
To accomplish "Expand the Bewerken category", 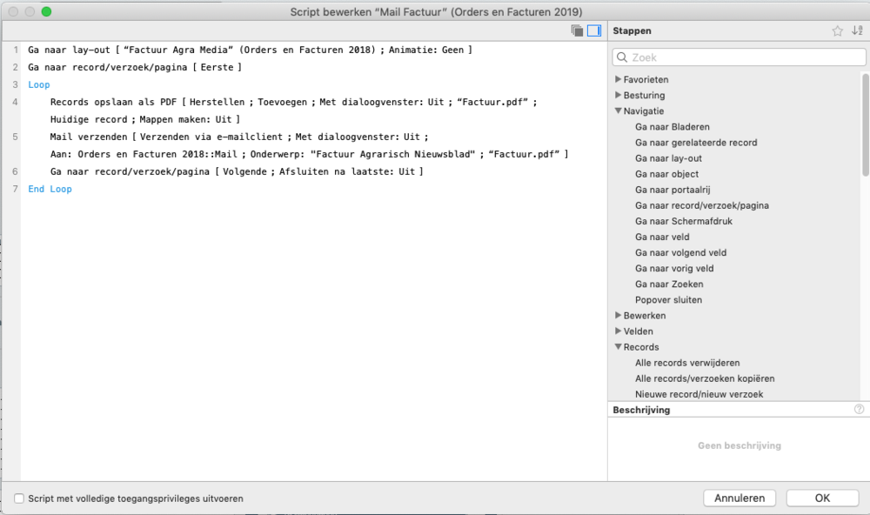I will click(x=618, y=315).
